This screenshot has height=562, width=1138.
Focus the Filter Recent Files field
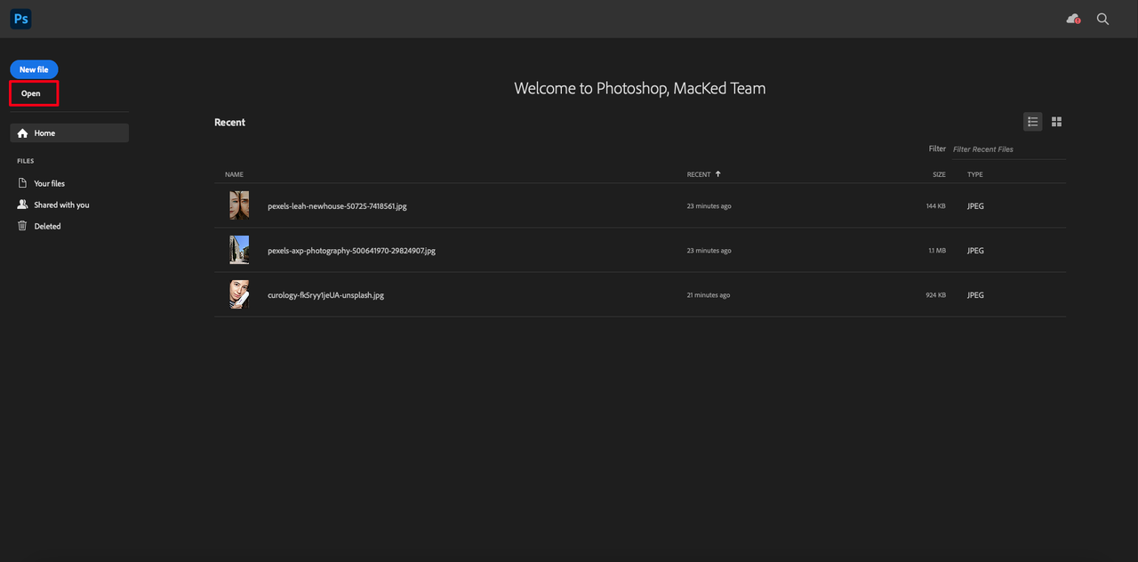coord(1008,149)
